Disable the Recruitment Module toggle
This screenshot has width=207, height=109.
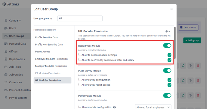(x=167, y=46)
